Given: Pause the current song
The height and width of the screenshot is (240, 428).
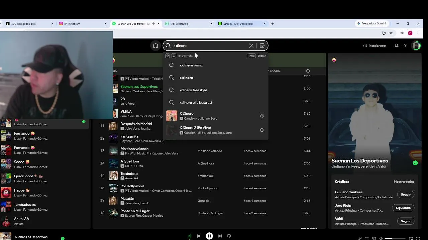Looking at the screenshot, I should point(209,236).
